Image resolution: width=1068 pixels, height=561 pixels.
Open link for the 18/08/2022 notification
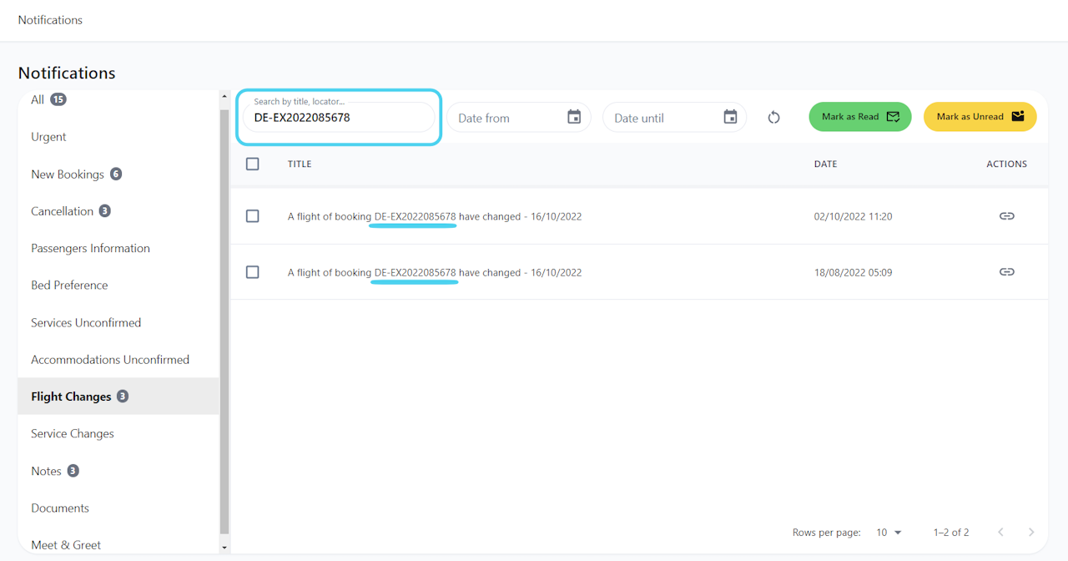point(1007,272)
